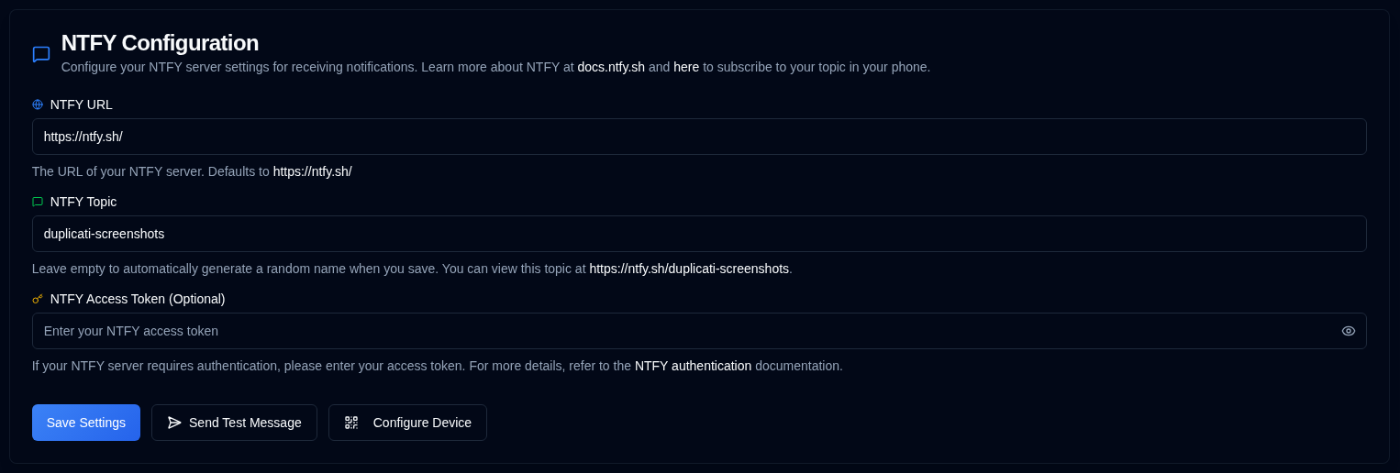Click the paper plane icon in Send Test Message
The image size is (1400, 473).
pos(174,423)
